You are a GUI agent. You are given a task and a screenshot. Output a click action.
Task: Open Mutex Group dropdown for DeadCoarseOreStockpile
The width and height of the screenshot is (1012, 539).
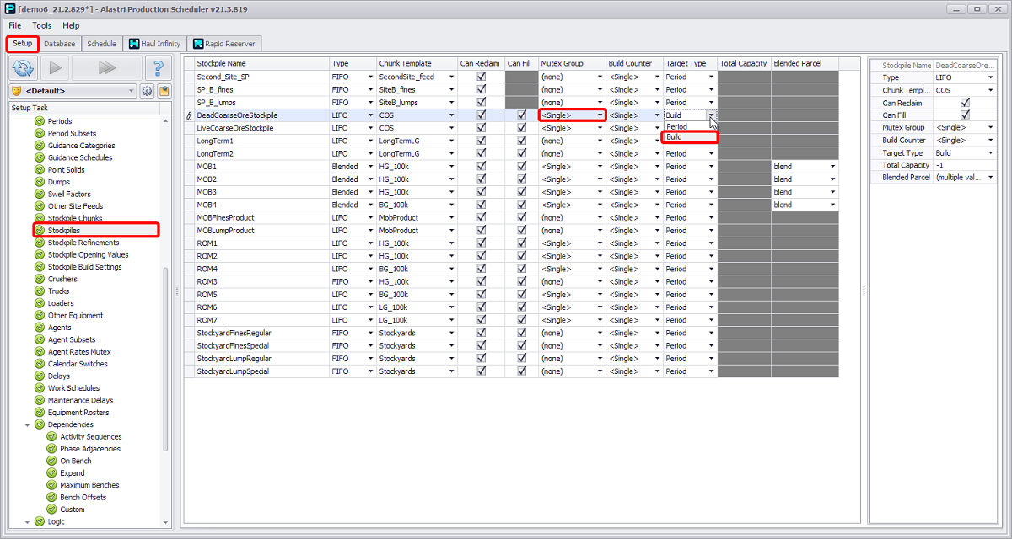600,115
